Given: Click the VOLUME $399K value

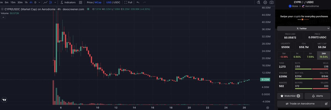Looking at the screenshot, I should [283, 76].
